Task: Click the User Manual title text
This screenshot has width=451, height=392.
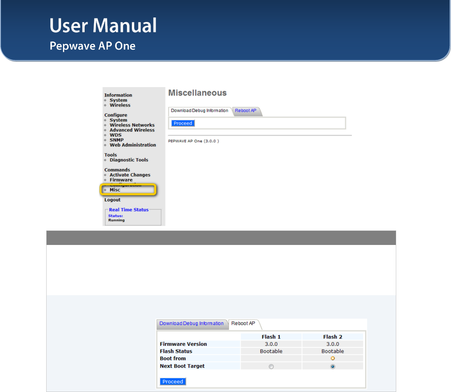Action: point(103,25)
